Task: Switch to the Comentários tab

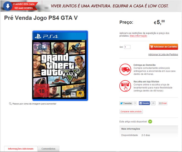Action: (x=49, y=149)
